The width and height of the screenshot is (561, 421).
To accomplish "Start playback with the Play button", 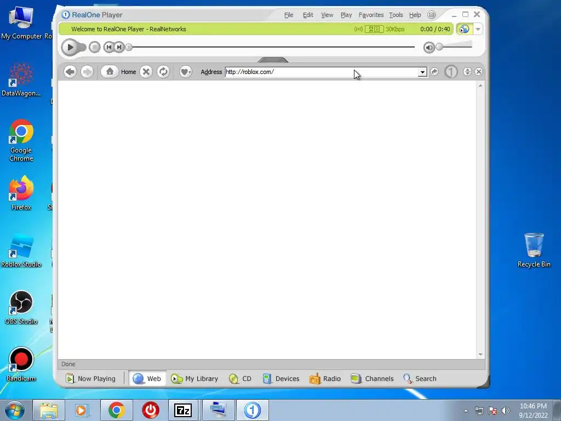I will tap(71, 47).
